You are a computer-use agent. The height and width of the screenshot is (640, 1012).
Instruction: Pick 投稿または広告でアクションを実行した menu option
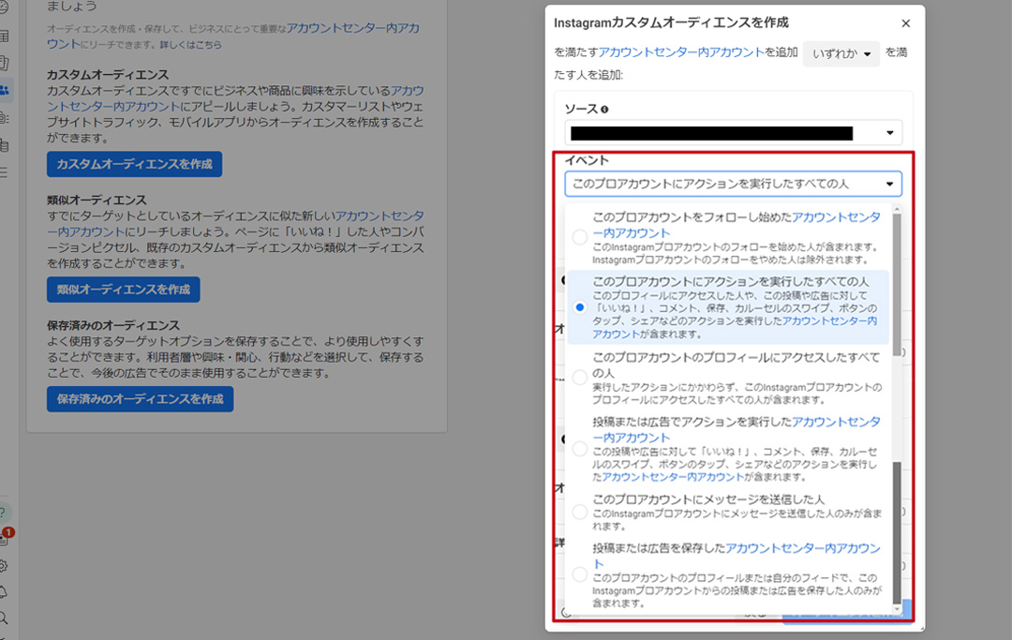coord(736,449)
